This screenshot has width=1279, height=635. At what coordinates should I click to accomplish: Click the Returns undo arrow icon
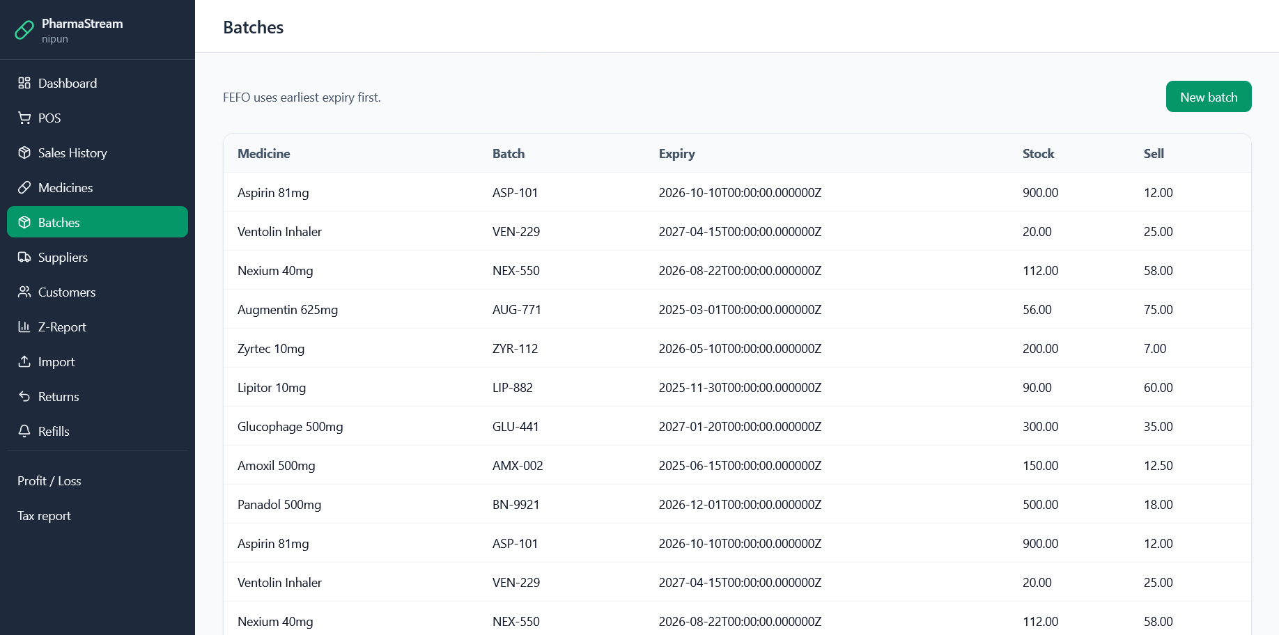tap(24, 397)
